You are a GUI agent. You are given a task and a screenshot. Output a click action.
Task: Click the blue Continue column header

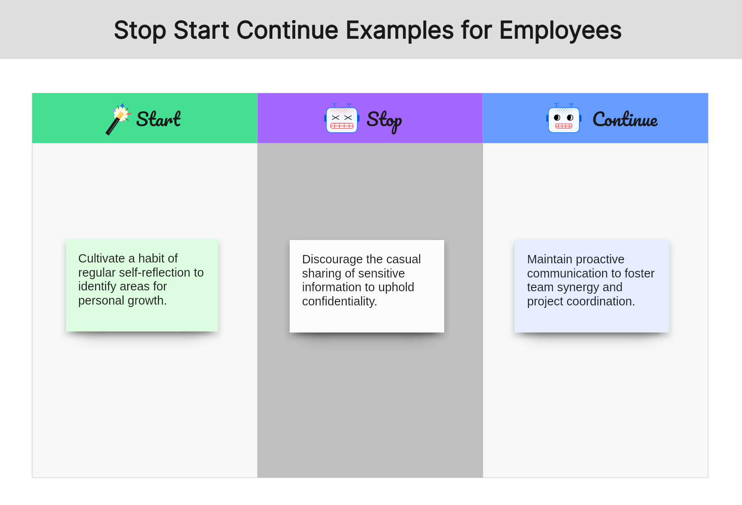click(595, 118)
